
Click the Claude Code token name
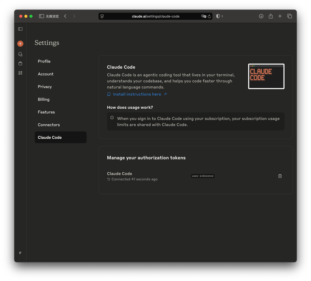[119, 173]
